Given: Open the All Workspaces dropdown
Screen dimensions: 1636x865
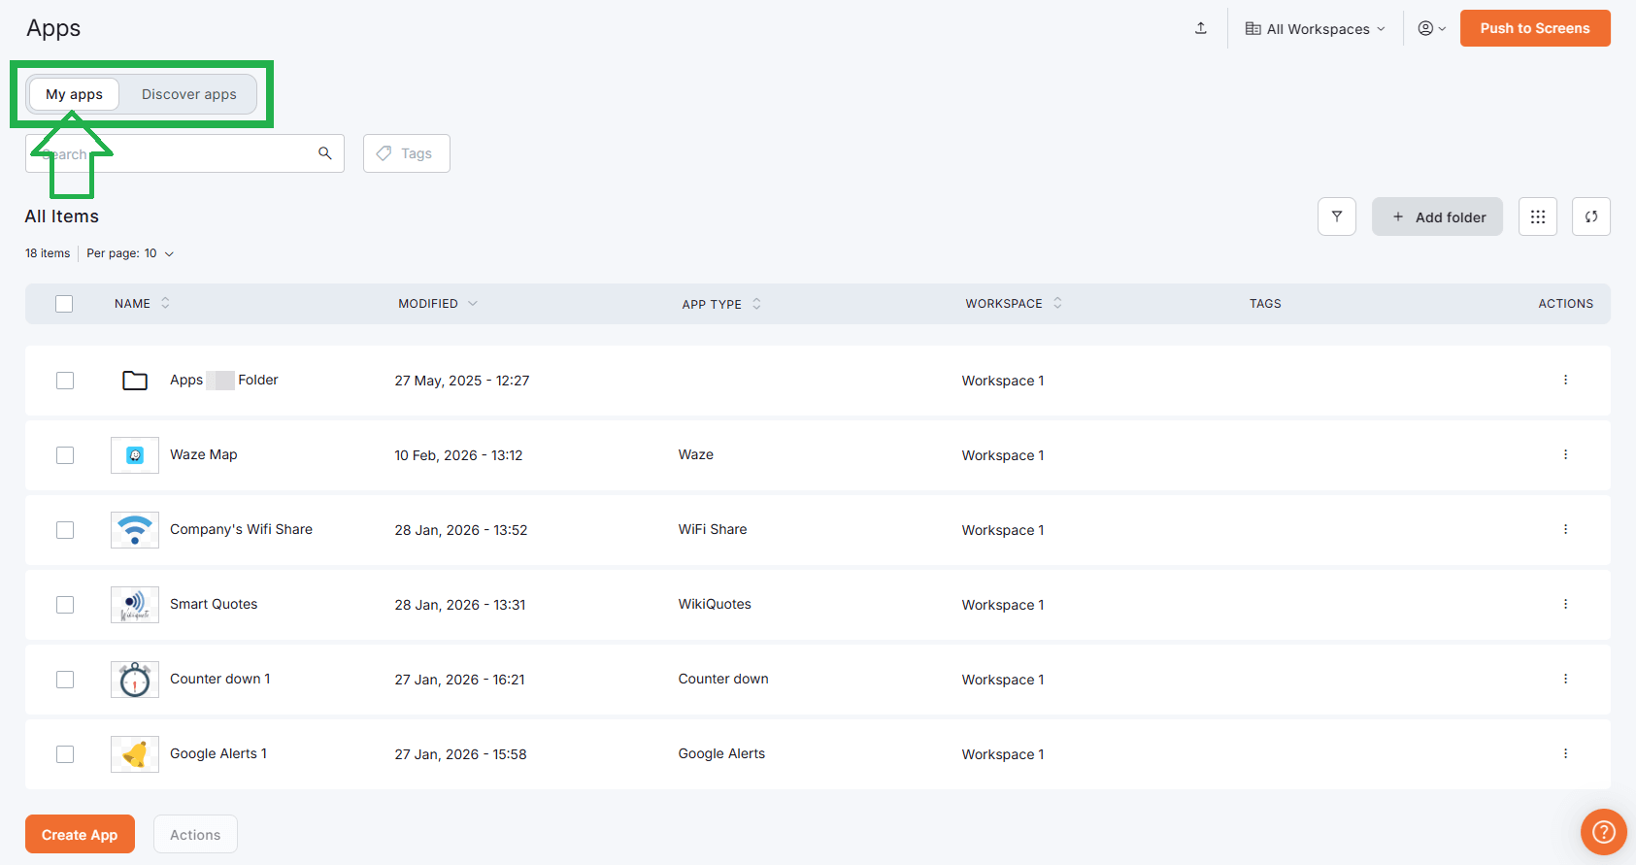Looking at the screenshot, I should coord(1316,29).
